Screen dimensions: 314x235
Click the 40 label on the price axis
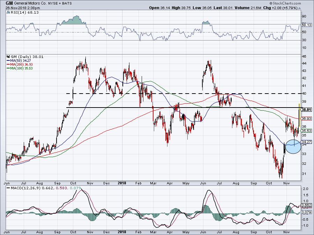[x=304, y=93]
